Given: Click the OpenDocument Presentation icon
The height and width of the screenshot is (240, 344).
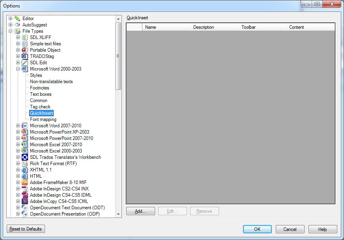Looking at the screenshot, I should click(25, 214).
